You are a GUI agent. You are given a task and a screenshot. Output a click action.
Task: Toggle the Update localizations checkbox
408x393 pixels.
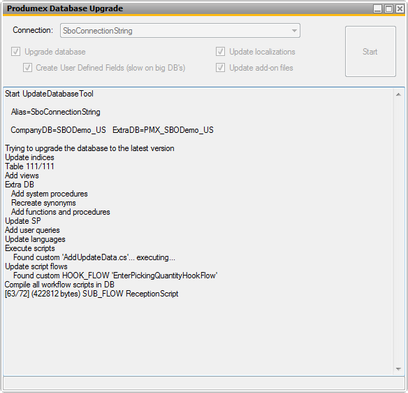pos(220,51)
